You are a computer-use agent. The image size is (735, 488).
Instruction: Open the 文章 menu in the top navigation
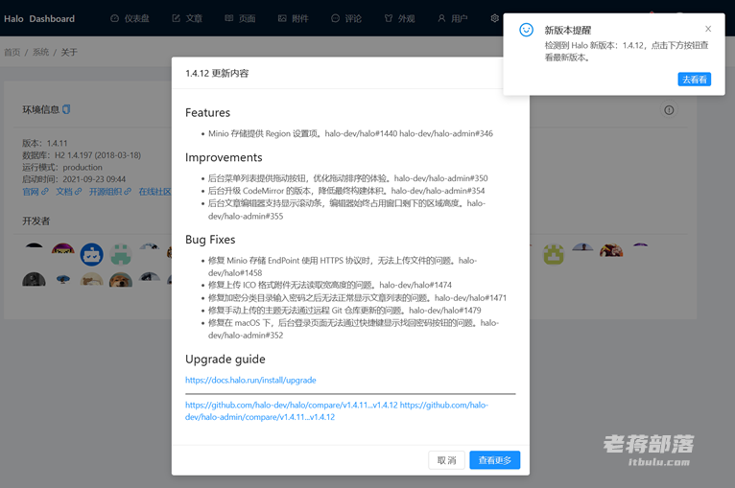[187, 18]
